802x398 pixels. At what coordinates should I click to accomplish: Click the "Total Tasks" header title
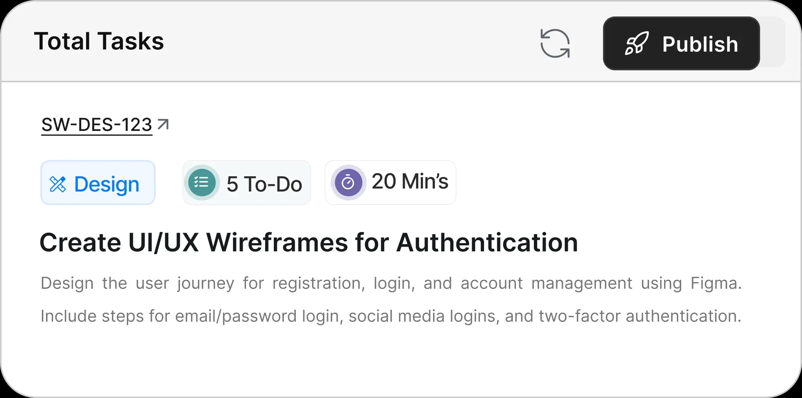[99, 41]
